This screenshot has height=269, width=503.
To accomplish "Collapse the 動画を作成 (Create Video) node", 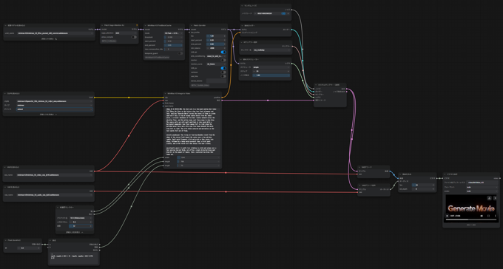I will (x=400, y=174).
